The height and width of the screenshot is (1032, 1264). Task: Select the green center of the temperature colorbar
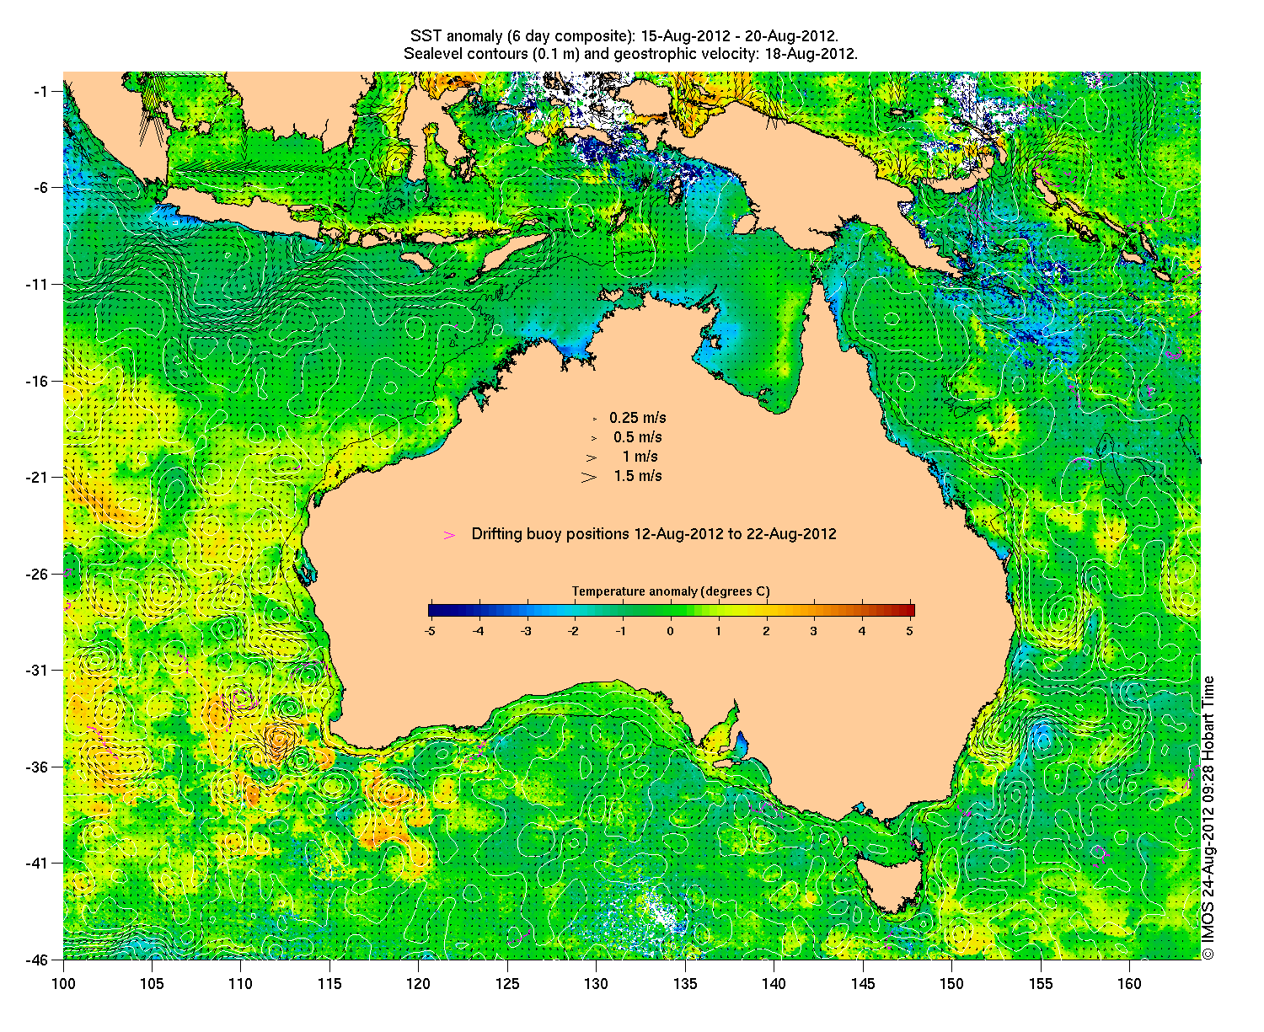(x=672, y=611)
